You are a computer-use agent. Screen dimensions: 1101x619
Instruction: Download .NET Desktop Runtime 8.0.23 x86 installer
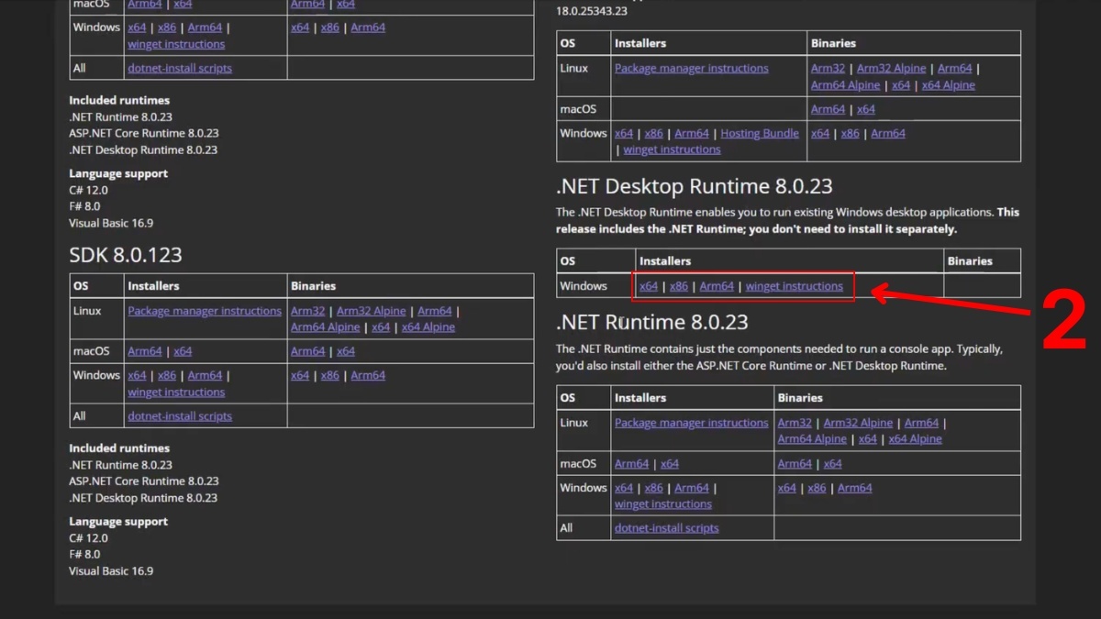(x=679, y=286)
